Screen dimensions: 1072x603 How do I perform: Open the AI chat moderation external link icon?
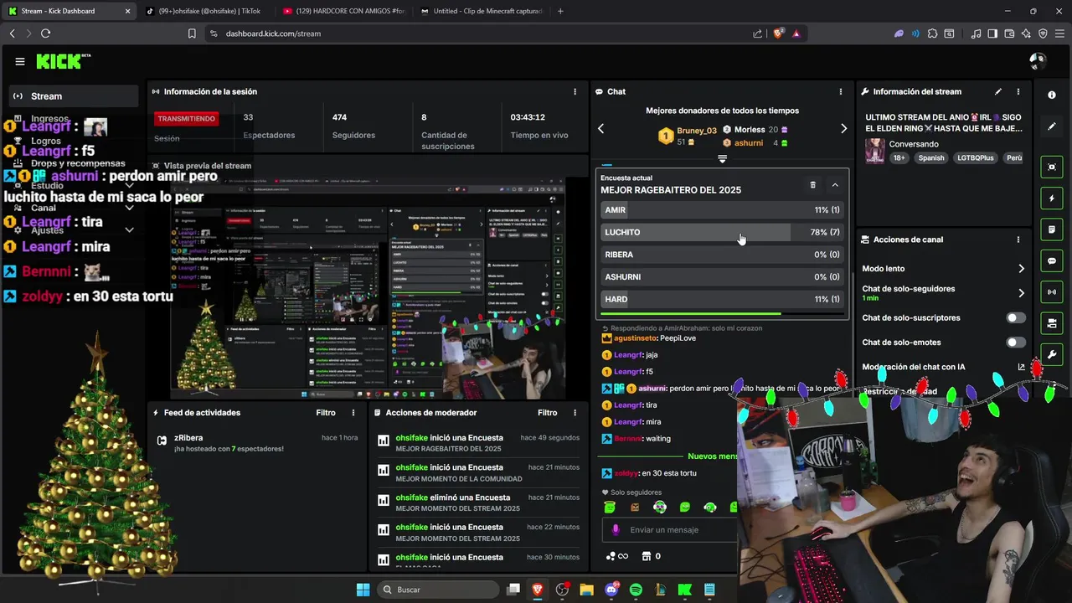[x=1021, y=367]
